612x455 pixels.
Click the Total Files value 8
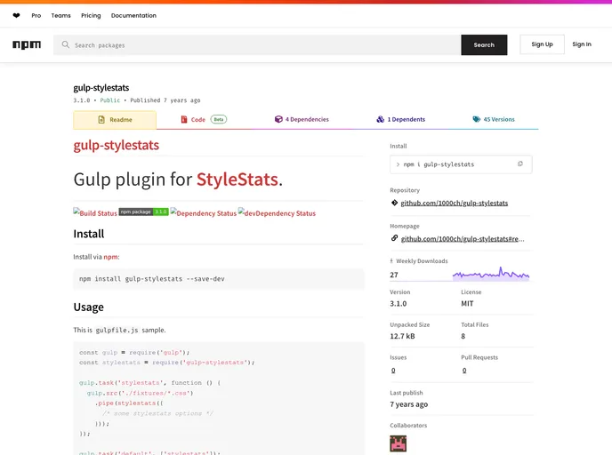(x=463, y=336)
